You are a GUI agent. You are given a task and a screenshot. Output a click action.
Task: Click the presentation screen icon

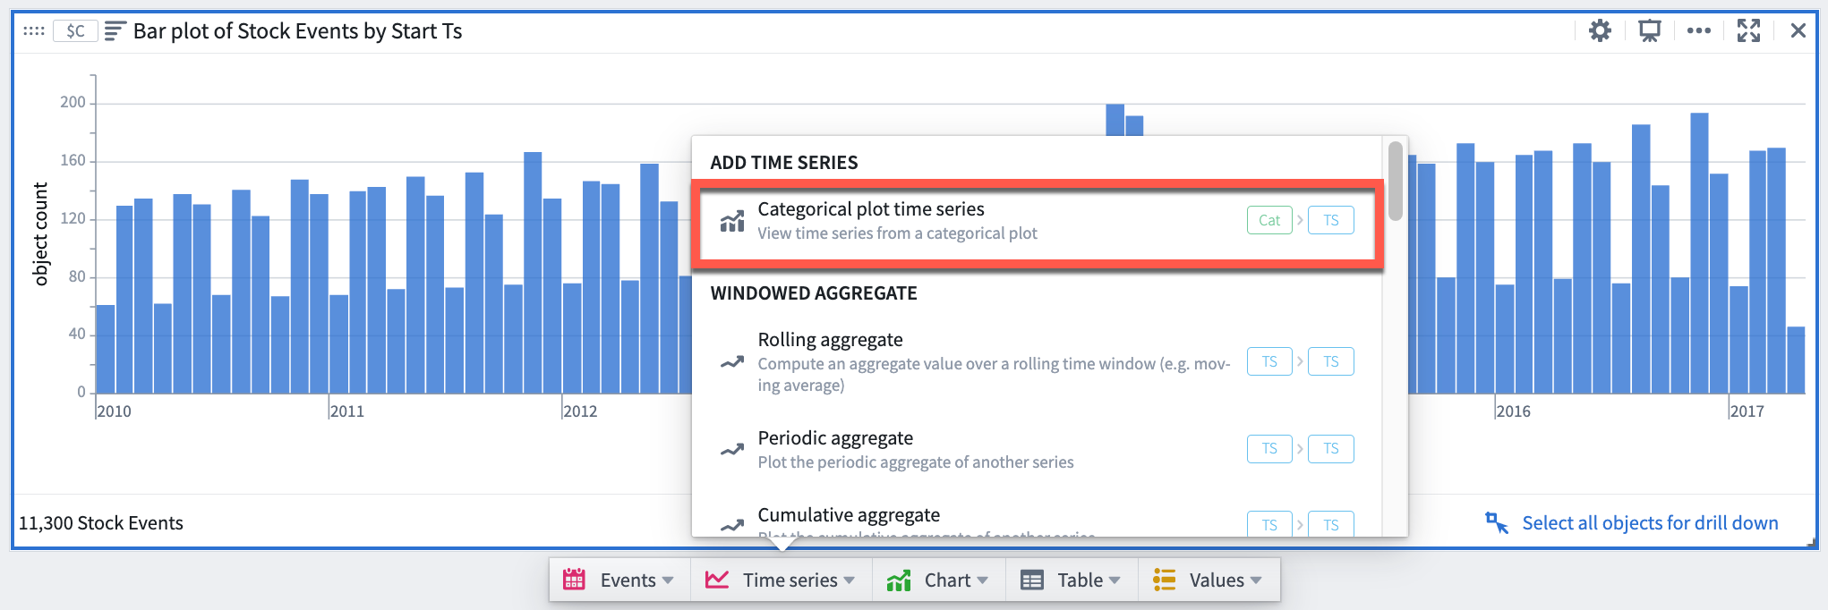pos(1649,31)
